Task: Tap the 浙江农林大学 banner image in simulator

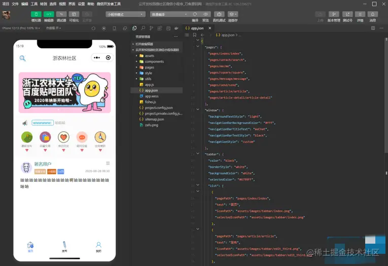Action: (64, 92)
